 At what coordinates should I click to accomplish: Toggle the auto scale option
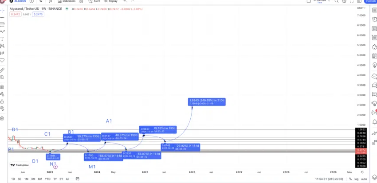(364, 179)
